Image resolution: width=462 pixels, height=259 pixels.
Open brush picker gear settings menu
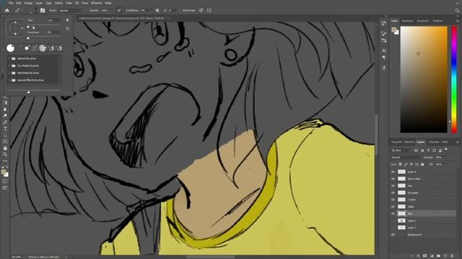[x=67, y=20]
